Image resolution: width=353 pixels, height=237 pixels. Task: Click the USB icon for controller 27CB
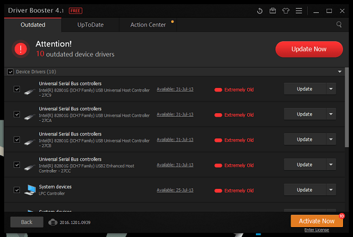(x=29, y=142)
